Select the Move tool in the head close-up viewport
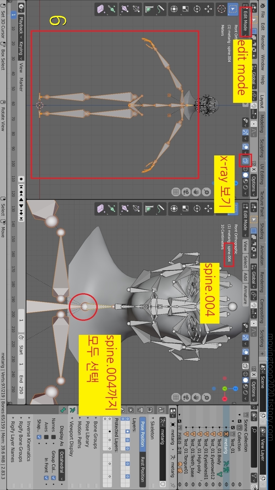This screenshot has height=490, width=275. pos(208,209)
